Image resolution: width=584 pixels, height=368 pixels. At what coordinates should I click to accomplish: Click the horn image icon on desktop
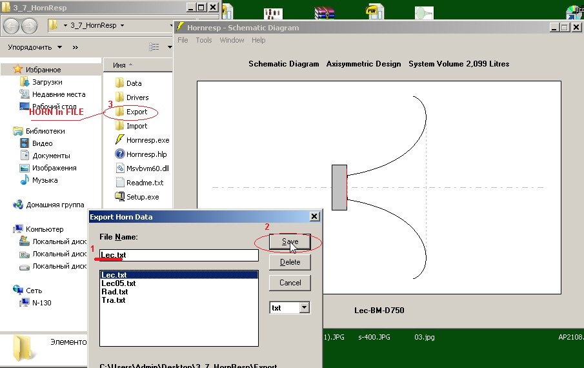click(424, 13)
